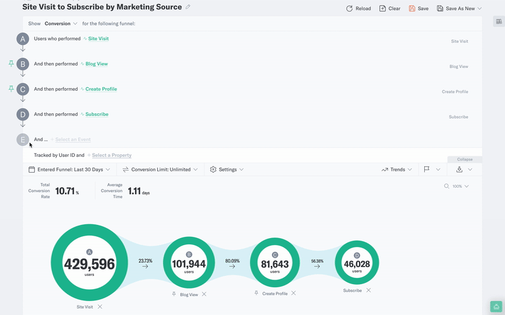Click the magnifier zoom icon
505x315 pixels.
(446, 186)
